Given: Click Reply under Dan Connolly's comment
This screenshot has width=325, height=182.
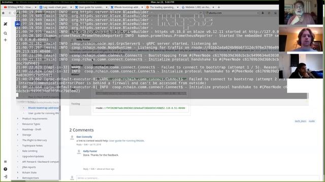Looking at the screenshot, I should [79, 145].
